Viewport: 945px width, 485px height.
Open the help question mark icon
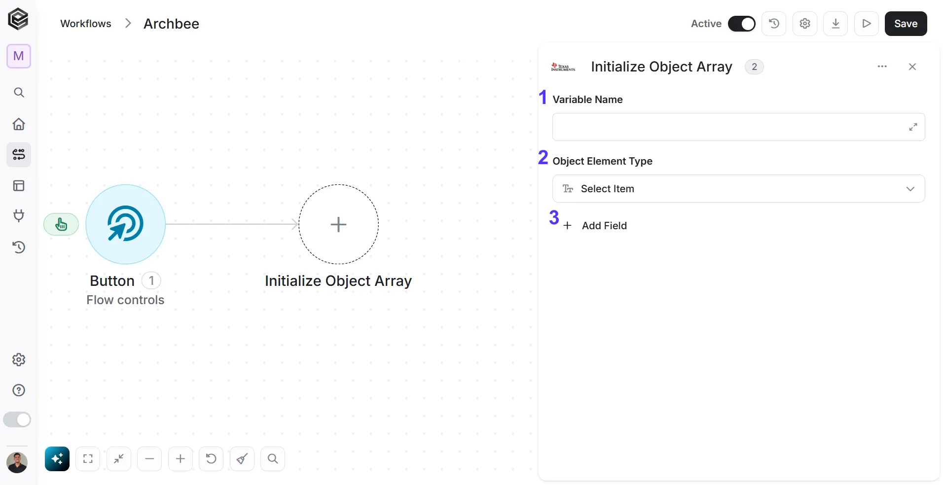coord(19,390)
